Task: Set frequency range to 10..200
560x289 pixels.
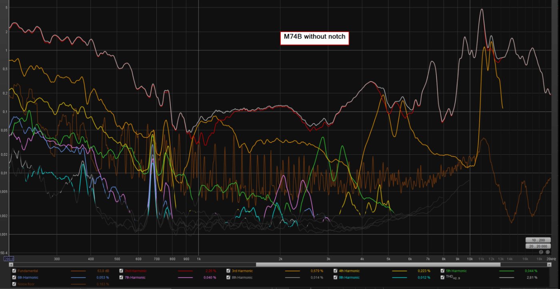Action: (x=538, y=240)
